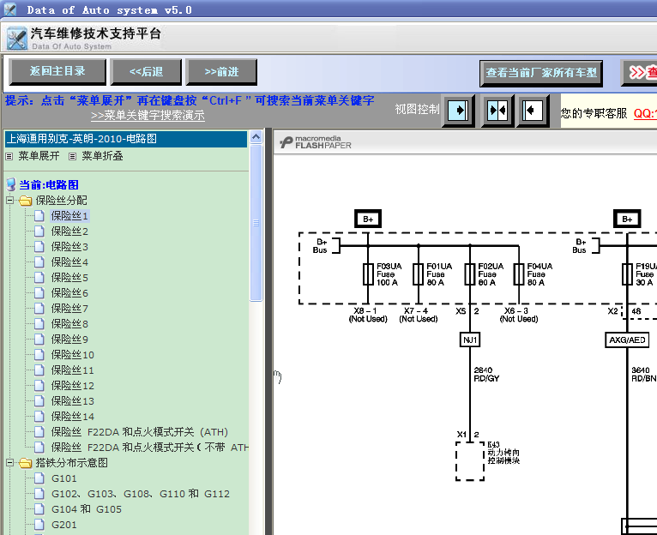This screenshot has height=535, width=657.
Task: Open 保险丝 F22DA 和点火模式开关 (不带 ATH)
Action: pyautogui.click(x=149, y=448)
